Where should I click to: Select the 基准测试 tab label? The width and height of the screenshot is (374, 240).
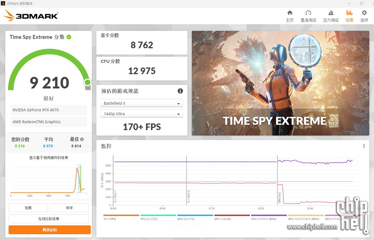pos(308,20)
